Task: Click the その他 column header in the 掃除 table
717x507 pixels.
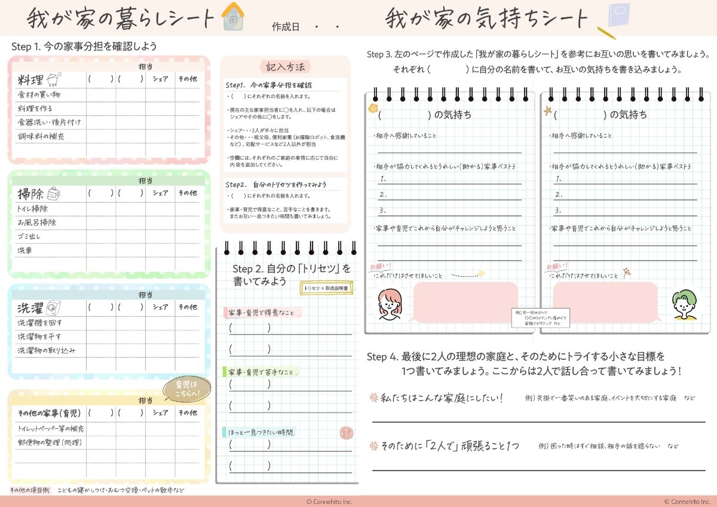Action: [x=188, y=193]
